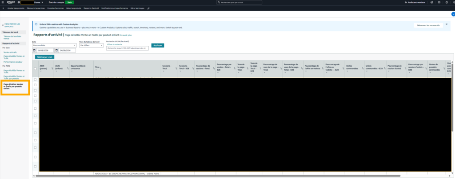Expand Sessions - Total column chevron
Screen dimensions: 455x179
(x=163, y=71)
